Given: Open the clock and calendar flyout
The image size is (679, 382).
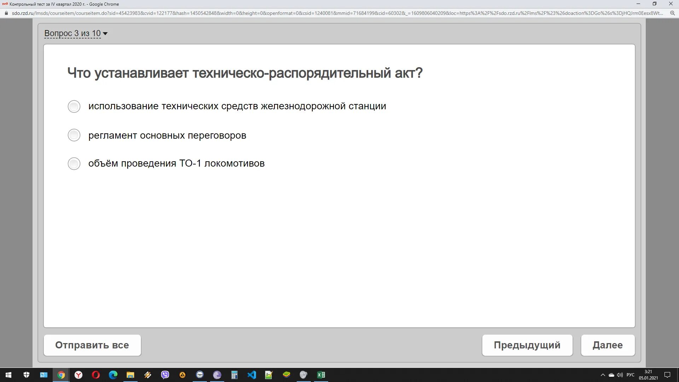Looking at the screenshot, I should point(648,375).
